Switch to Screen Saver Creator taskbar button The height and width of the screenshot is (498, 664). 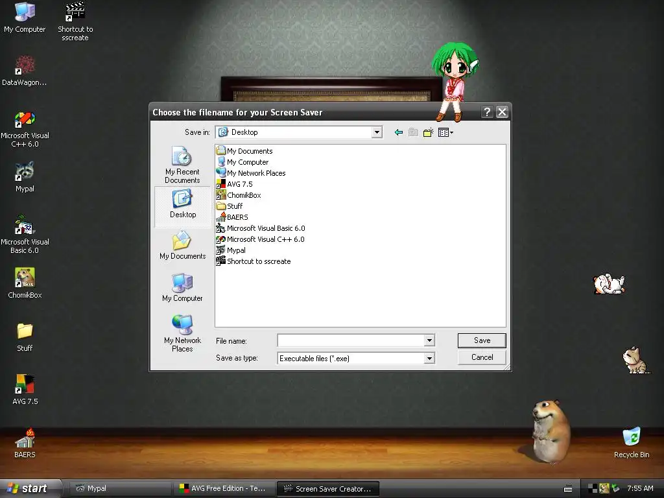327,489
